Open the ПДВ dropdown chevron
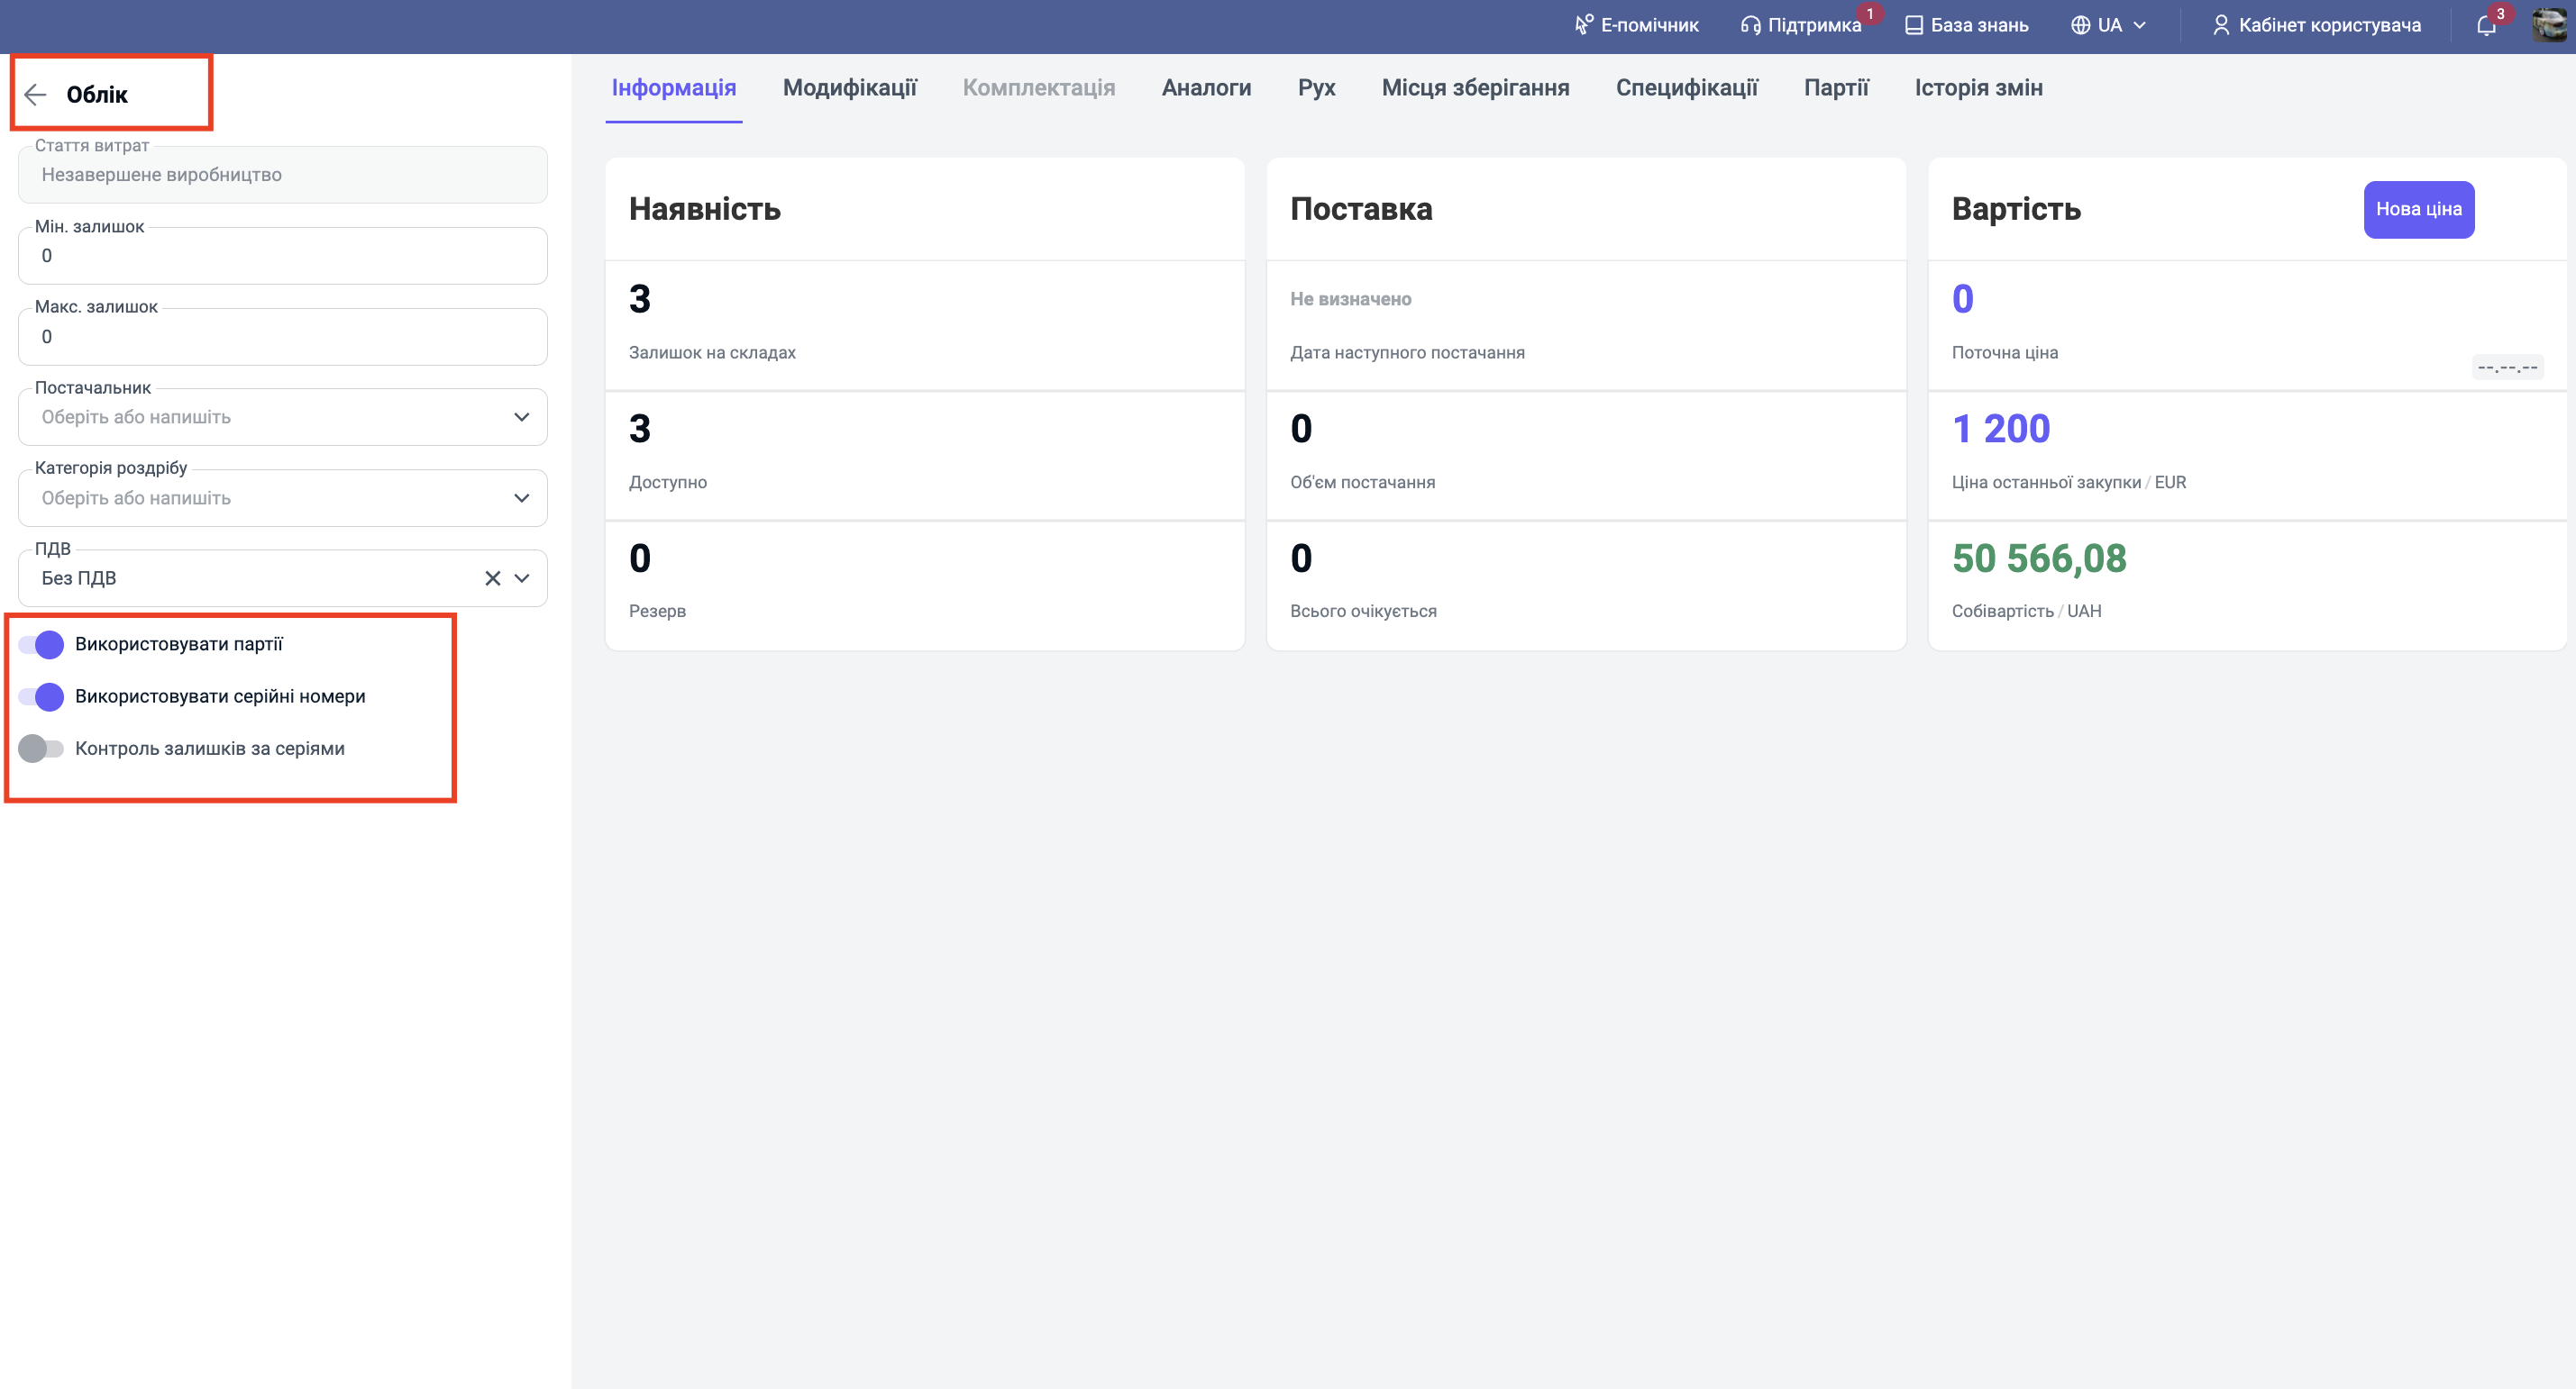Screen dimensions: 2576x1389 tap(521, 578)
